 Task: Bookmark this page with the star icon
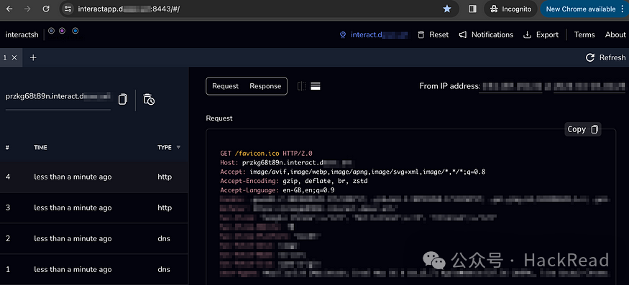(x=447, y=9)
